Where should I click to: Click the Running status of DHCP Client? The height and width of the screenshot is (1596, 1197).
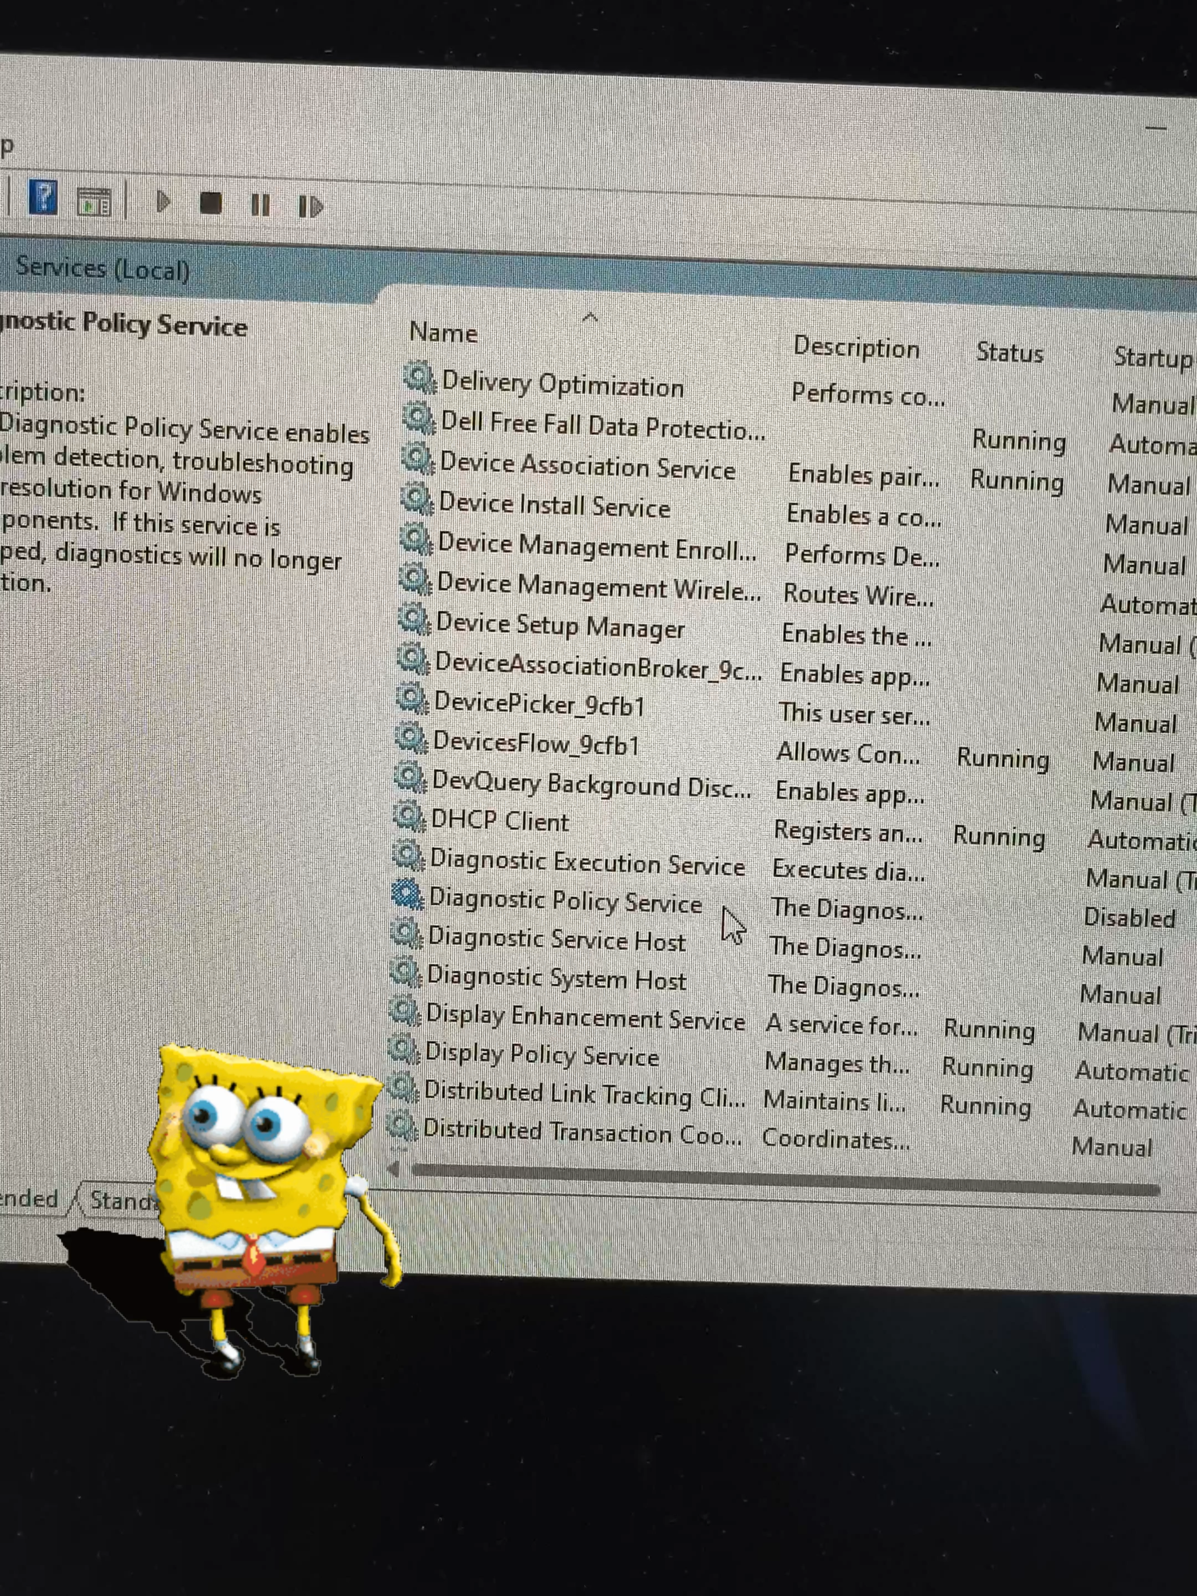tap(999, 836)
